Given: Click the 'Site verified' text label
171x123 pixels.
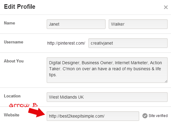Looking at the screenshot, I should [158, 116].
